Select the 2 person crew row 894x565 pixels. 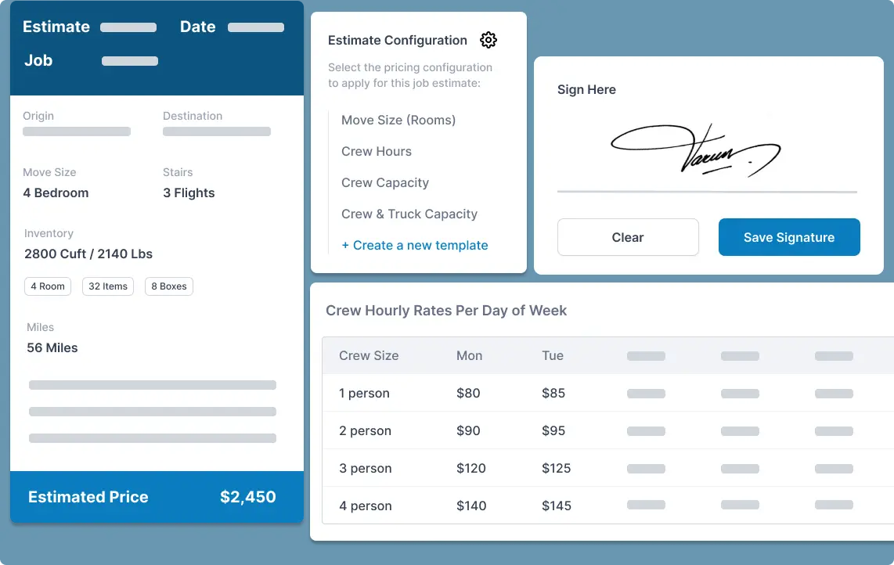[x=365, y=430]
